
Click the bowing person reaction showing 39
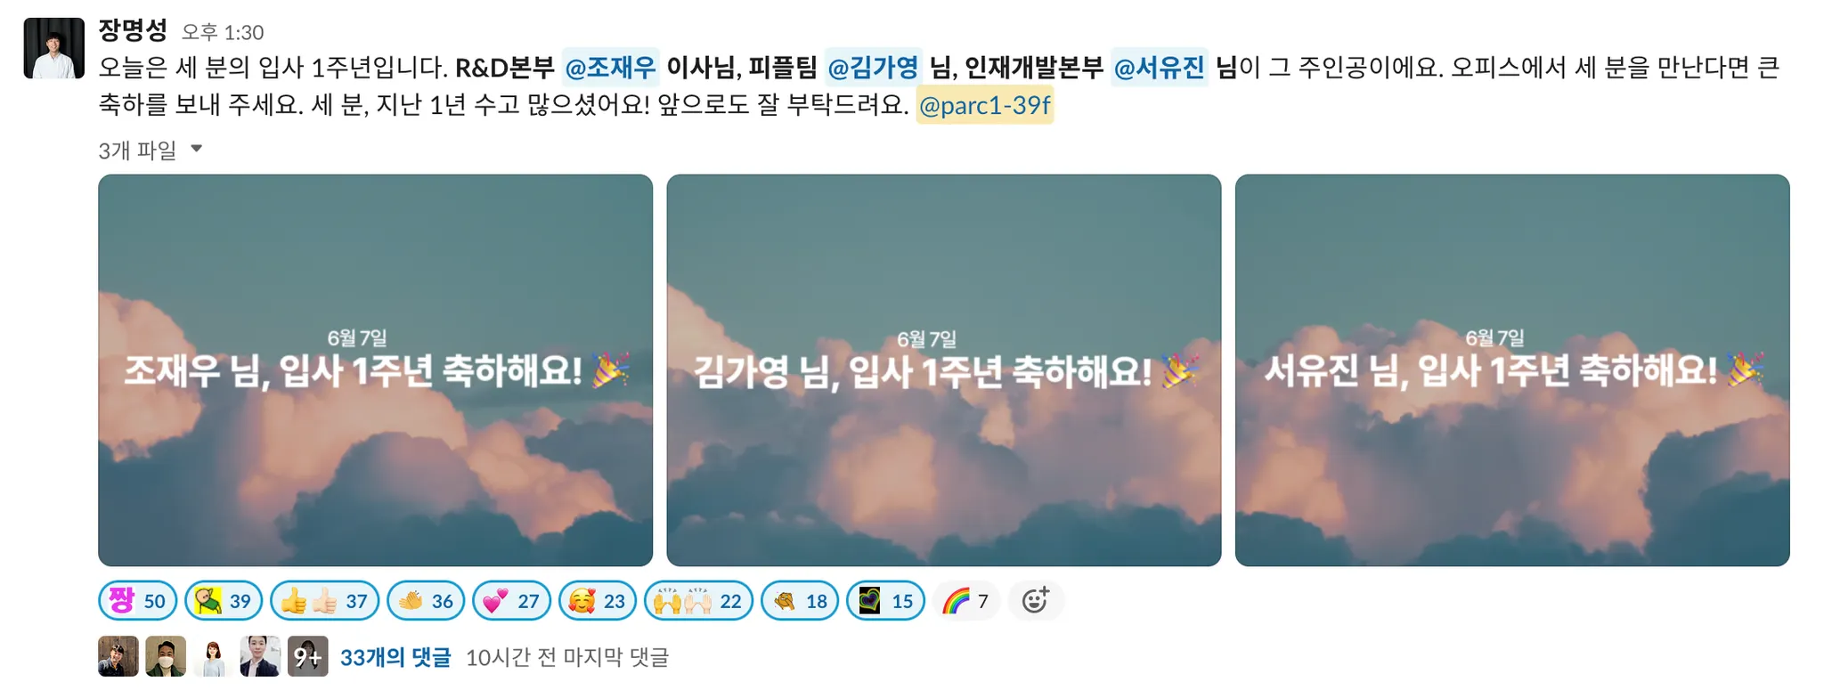click(x=224, y=601)
